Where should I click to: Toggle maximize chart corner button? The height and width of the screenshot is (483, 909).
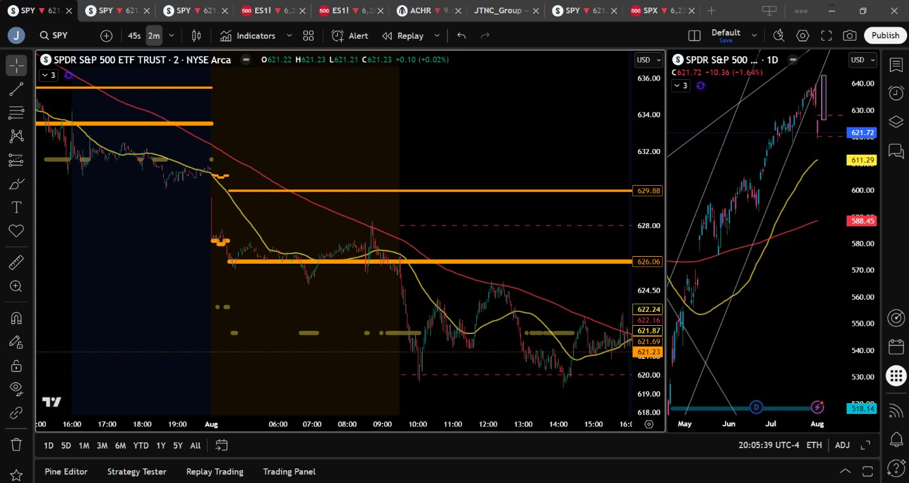pos(865,446)
